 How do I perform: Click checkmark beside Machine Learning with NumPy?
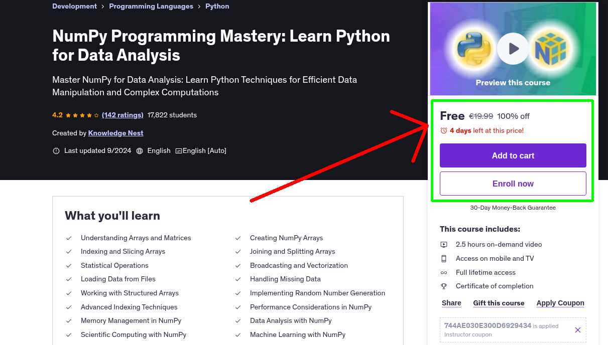238,335
